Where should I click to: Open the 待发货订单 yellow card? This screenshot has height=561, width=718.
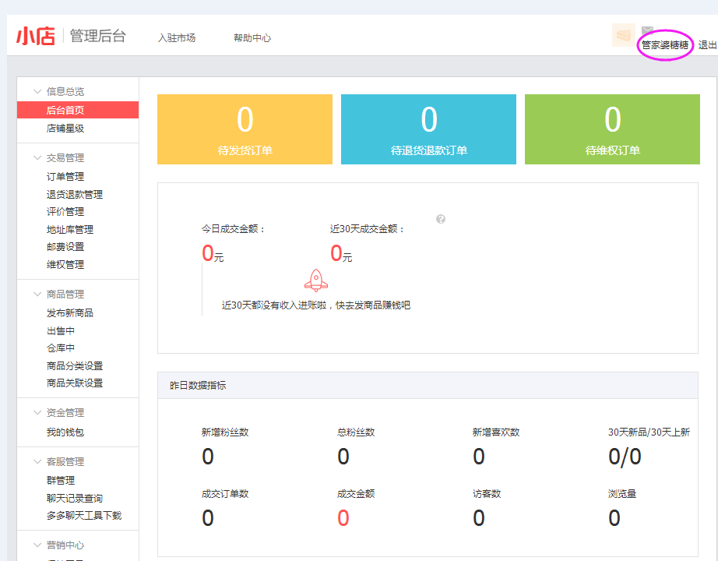click(245, 129)
